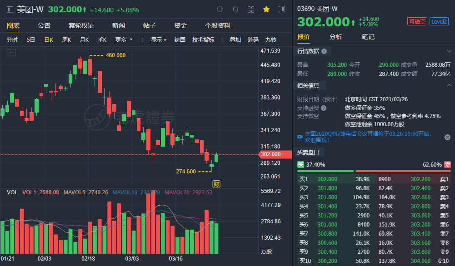Click the 03690 美团-W panel title
The image size is (455, 266).
[317, 9]
